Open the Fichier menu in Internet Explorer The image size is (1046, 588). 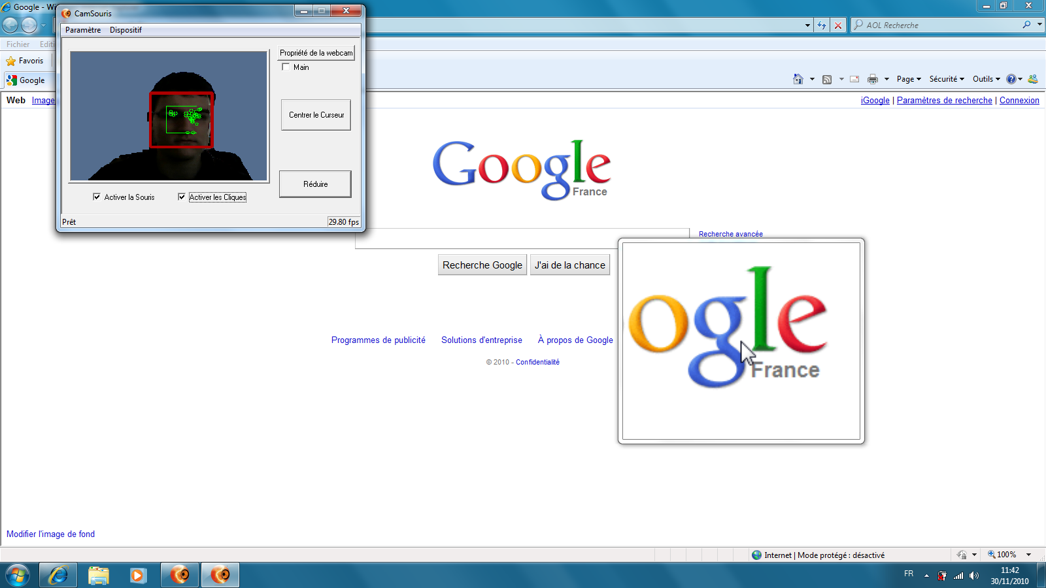pos(18,44)
